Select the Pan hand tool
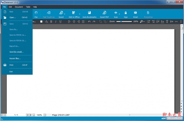This screenshot has height=121, width=184. click(x=36, y=14)
